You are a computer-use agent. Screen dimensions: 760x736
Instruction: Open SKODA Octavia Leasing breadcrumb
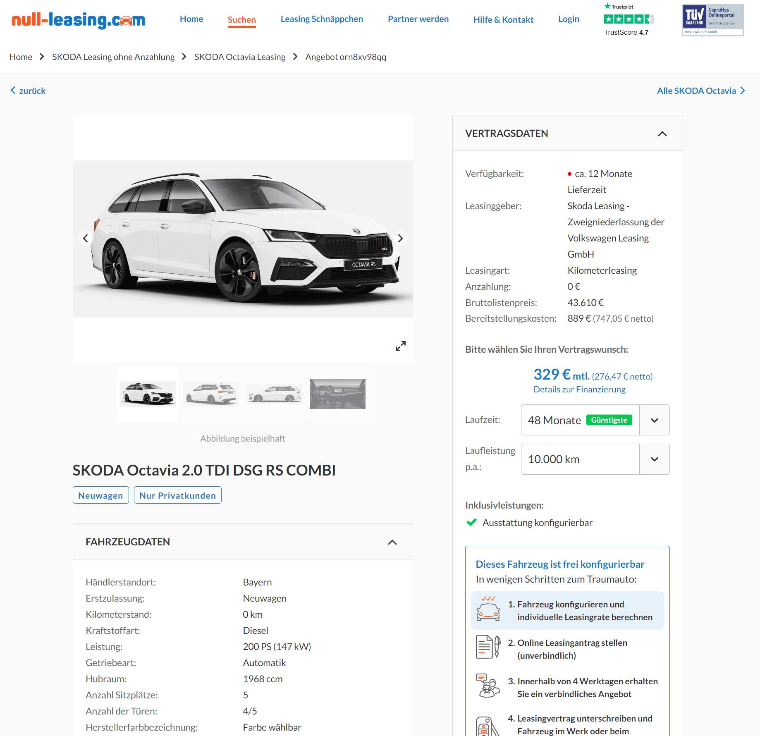click(240, 57)
